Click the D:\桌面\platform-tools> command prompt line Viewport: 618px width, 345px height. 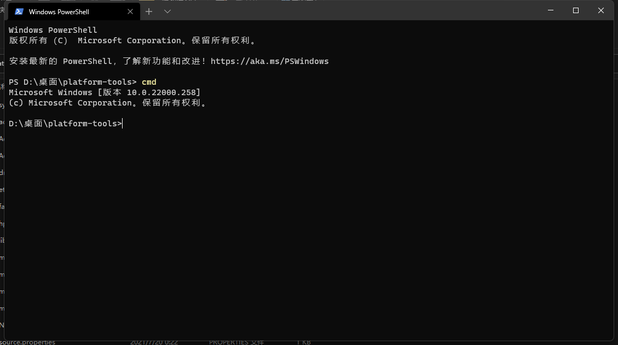(x=66, y=124)
